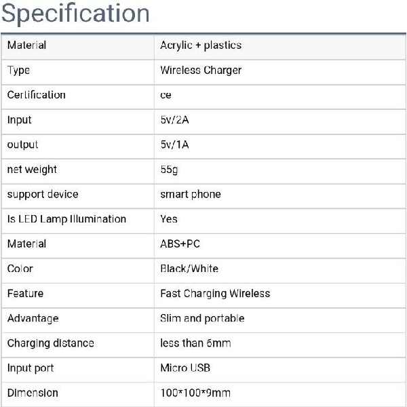The width and height of the screenshot is (407, 407).
Task: Select the 'ABS+PC' material value
Action: tap(180, 244)
